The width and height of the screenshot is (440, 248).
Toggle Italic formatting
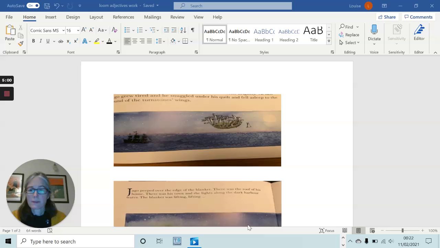[41, 41]
